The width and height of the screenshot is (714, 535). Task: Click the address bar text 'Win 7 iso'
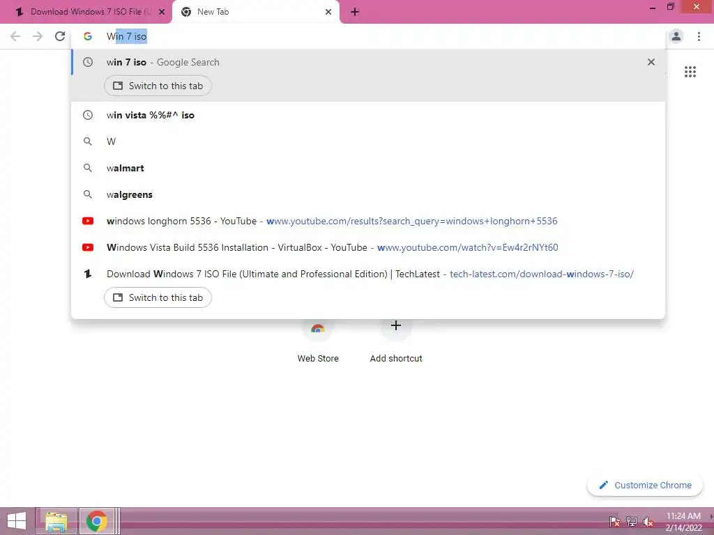[x=127, y=36]
